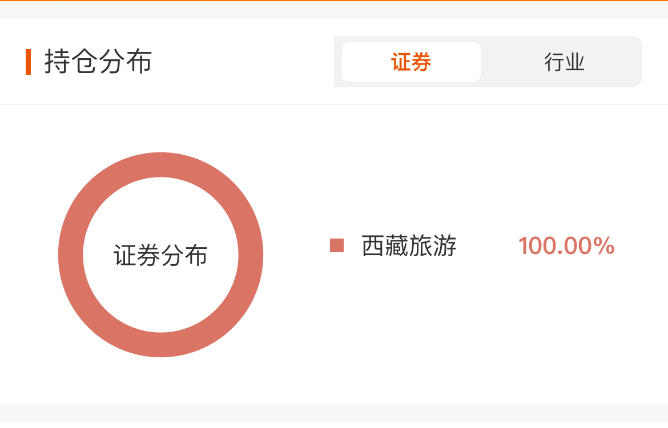Click the 证券分布 label inside the donut
Viewport: 668px width, 428px height.
160,255
